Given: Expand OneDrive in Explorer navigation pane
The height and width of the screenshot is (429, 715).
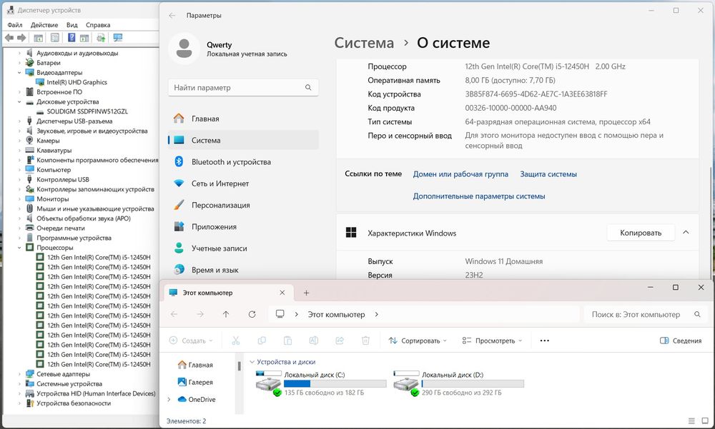Looking at the screenshot, I should [169, 400].
